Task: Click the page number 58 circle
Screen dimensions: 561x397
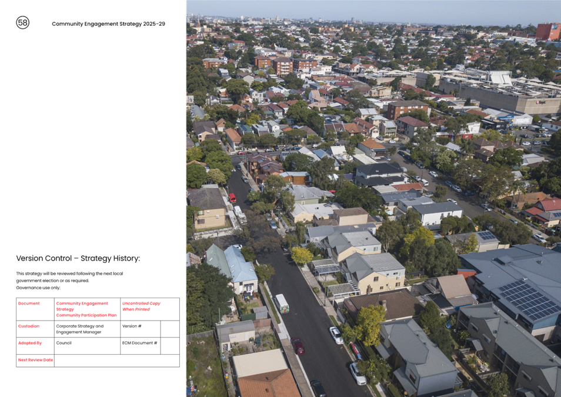Action: pos(22,22)
